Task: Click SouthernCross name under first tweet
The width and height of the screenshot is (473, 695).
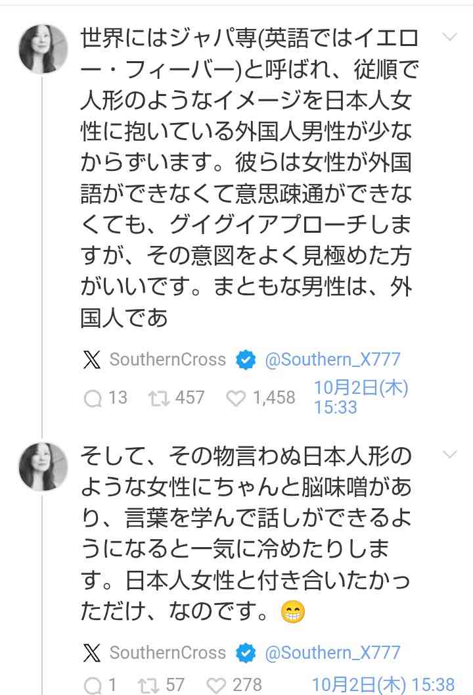Action: [x=168, y=360]
